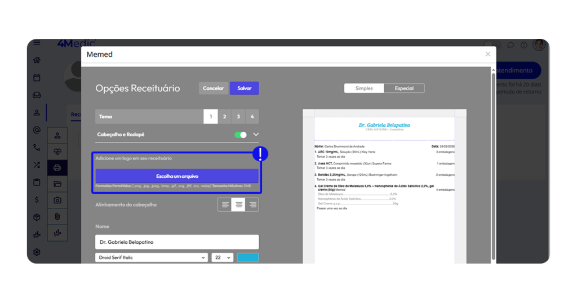577x303 pixels.
Task: Toggle the Cabeçalho e Rodapé switch
Action: pos(241,135)
